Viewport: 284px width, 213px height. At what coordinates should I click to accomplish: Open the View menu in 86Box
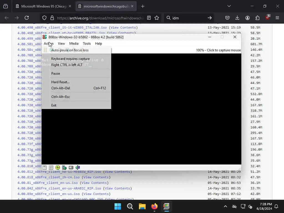pos(61,44)
